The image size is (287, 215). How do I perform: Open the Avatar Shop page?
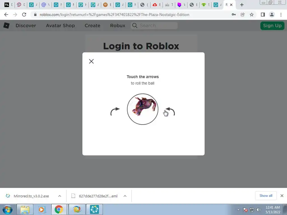[x=60, y=25]
